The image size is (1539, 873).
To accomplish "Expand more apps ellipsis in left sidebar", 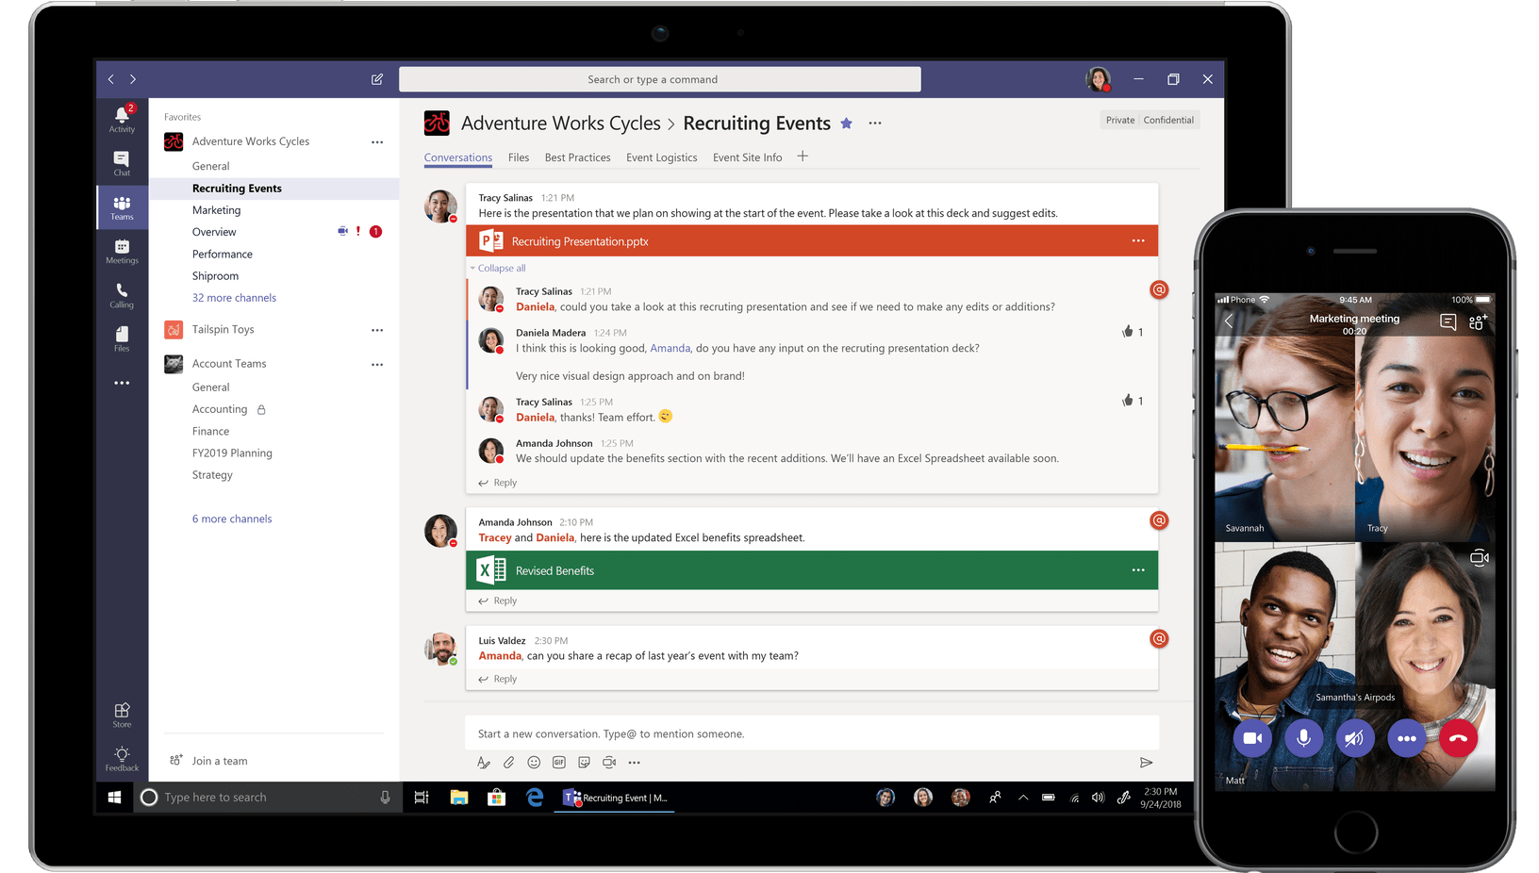I will pyautogui.click(x=122, y=383).
